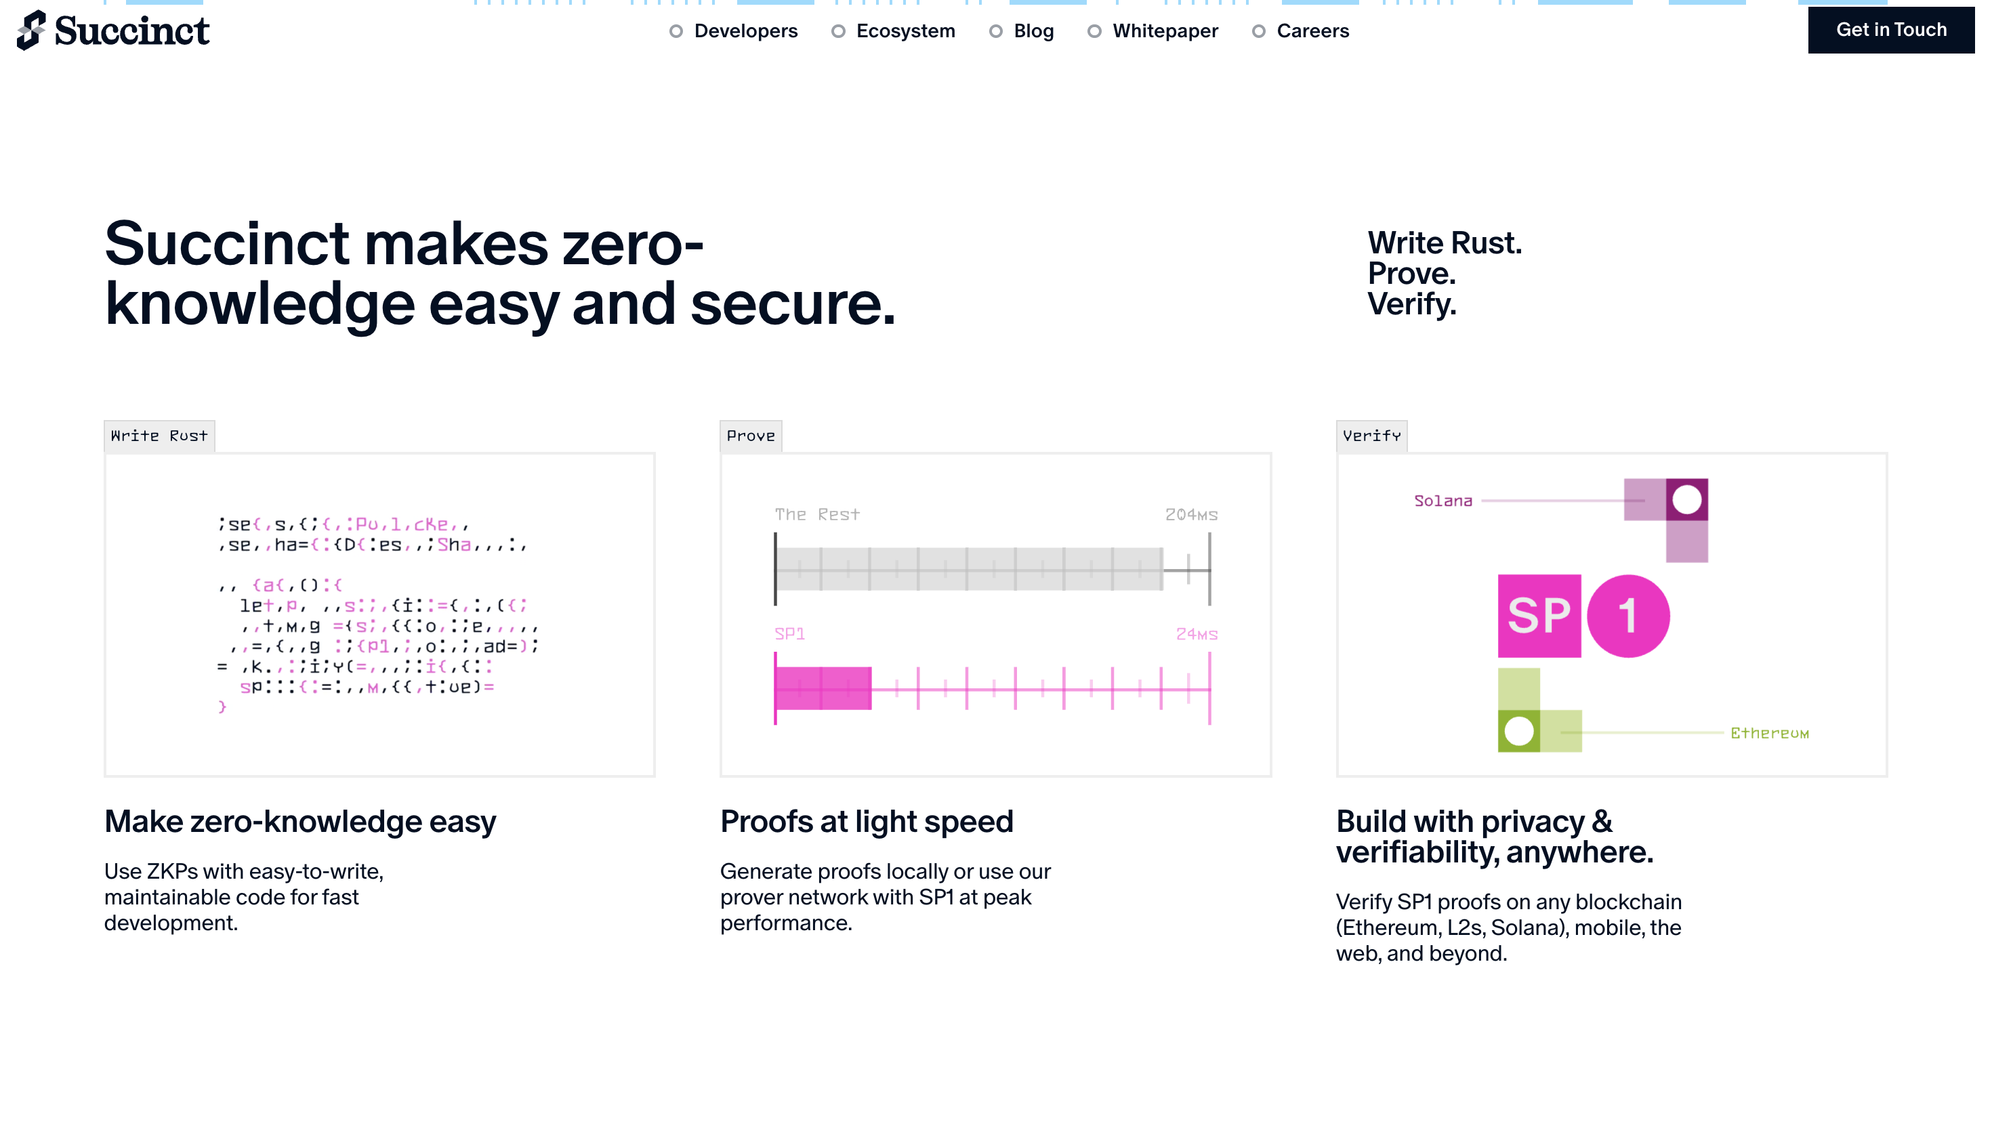The height and width of the screenshot is (1128, 1992).
Task: Select the Write Rust label tag
Action: 159,436
